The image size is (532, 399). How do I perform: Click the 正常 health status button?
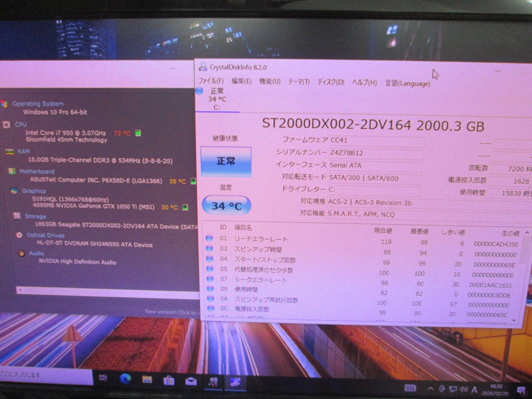[226, 161]
